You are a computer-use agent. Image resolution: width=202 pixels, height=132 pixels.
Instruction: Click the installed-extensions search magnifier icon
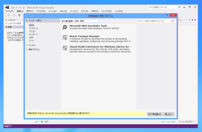point(172,21)
